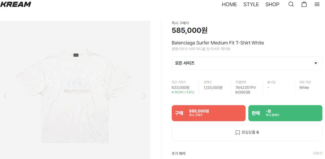Click the dropdown arrow in size selector
Screen dimensions: 325x159
point(316,63)
